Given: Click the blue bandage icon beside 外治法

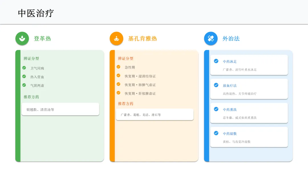Looking at the screenshot, I should click(x=211, y=38).
